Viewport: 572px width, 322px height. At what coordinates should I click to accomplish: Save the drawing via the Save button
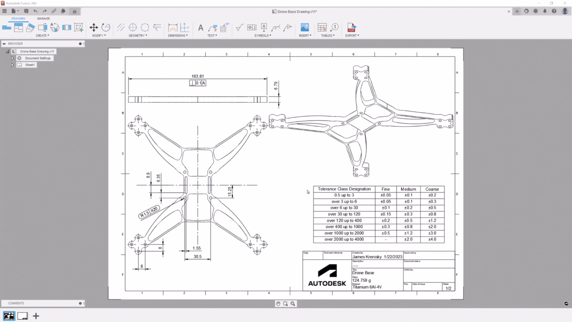coord(26,11)
